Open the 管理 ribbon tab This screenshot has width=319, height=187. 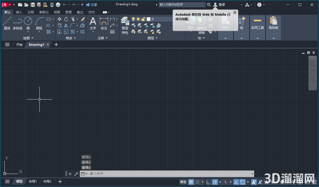point(69,12)
